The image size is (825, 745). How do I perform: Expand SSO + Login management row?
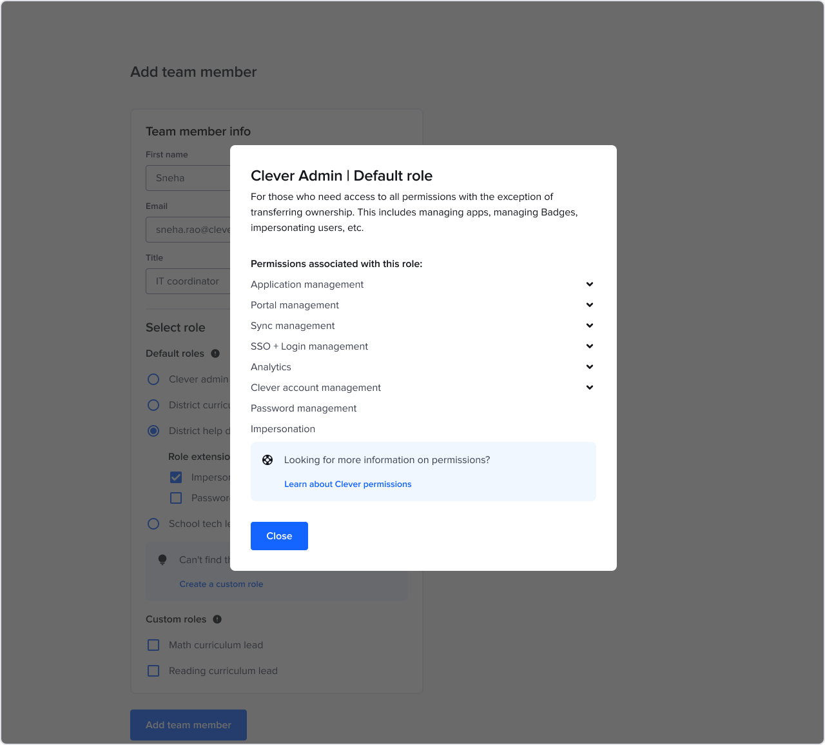point(423,346)
